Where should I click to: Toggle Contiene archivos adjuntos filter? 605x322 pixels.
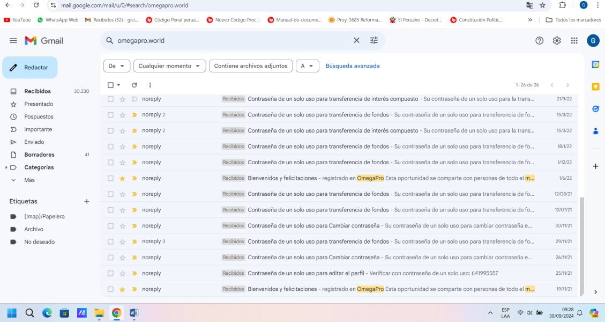(251, 66)
